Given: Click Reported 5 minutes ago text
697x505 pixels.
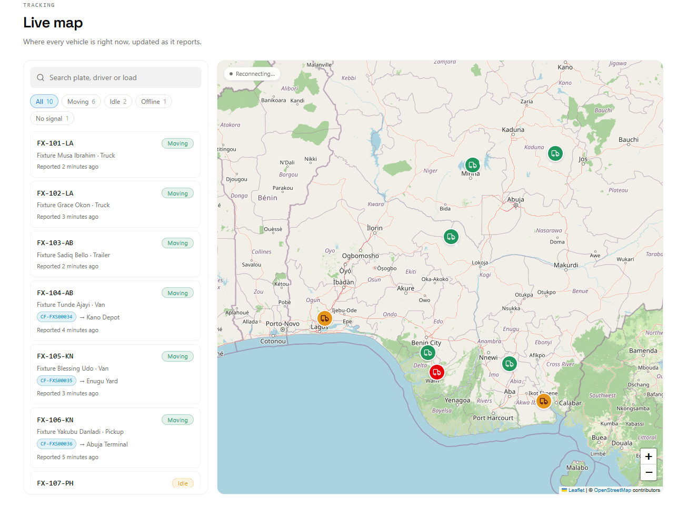Looking at the screenshot, I should point(67,457).
